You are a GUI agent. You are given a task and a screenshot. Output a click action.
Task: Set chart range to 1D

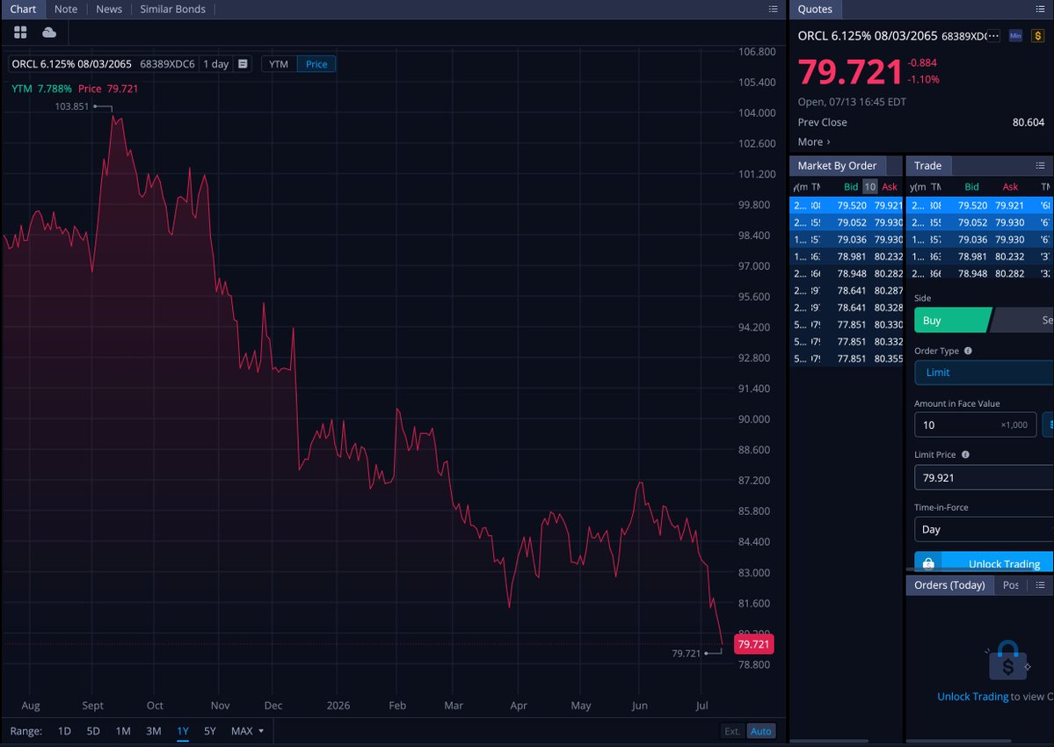(x=64, y=731)
